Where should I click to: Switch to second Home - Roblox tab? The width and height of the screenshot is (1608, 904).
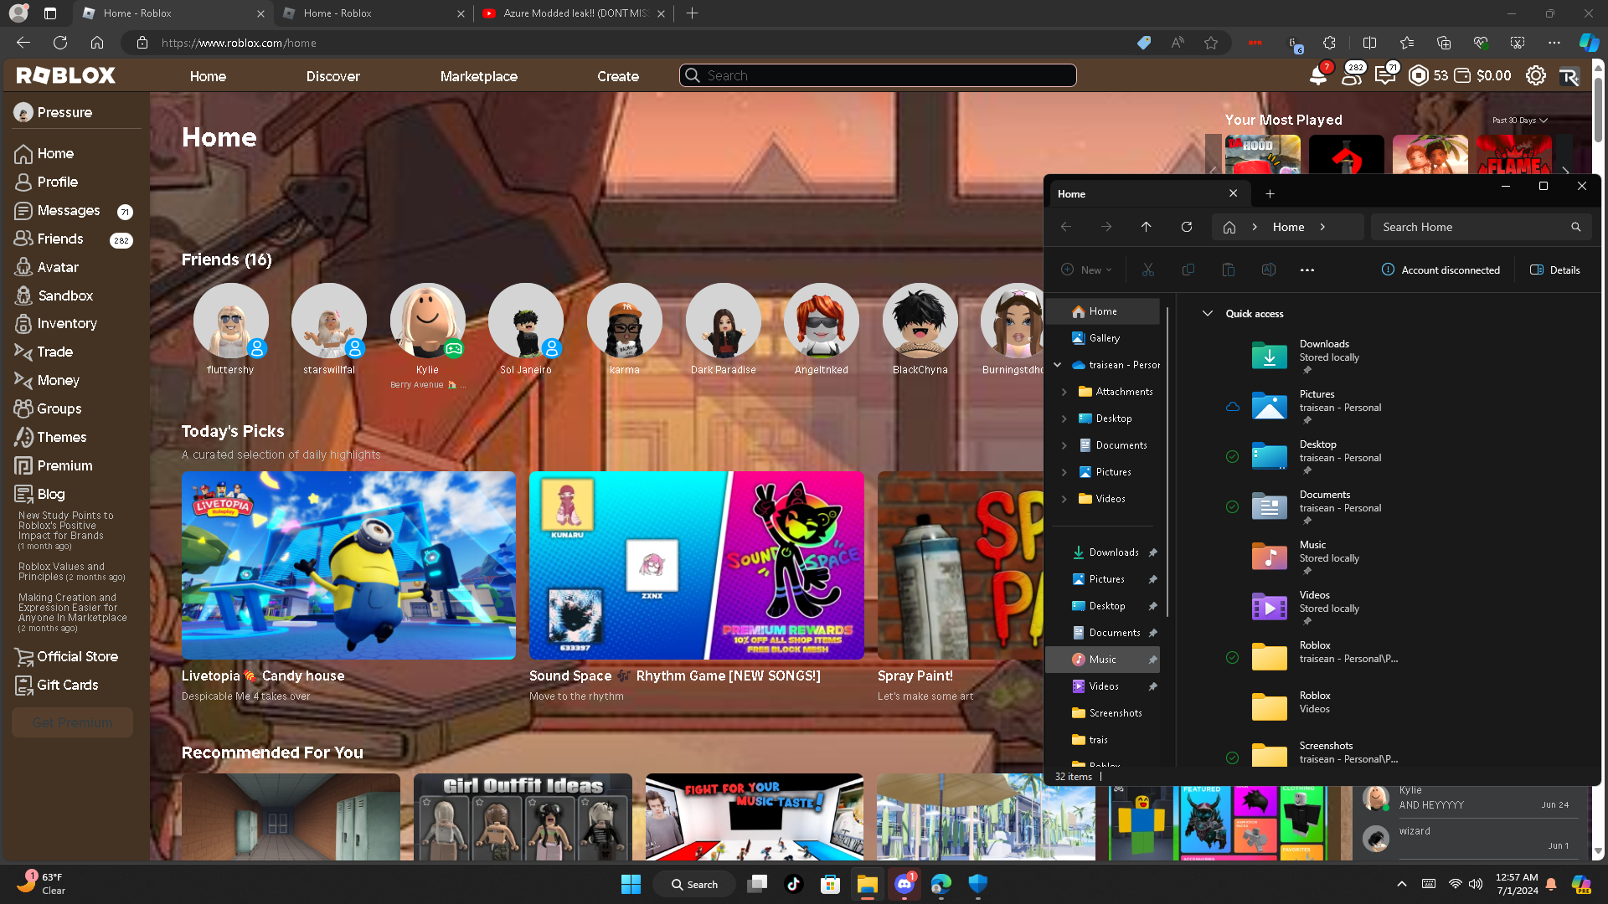tap(374, 13)
